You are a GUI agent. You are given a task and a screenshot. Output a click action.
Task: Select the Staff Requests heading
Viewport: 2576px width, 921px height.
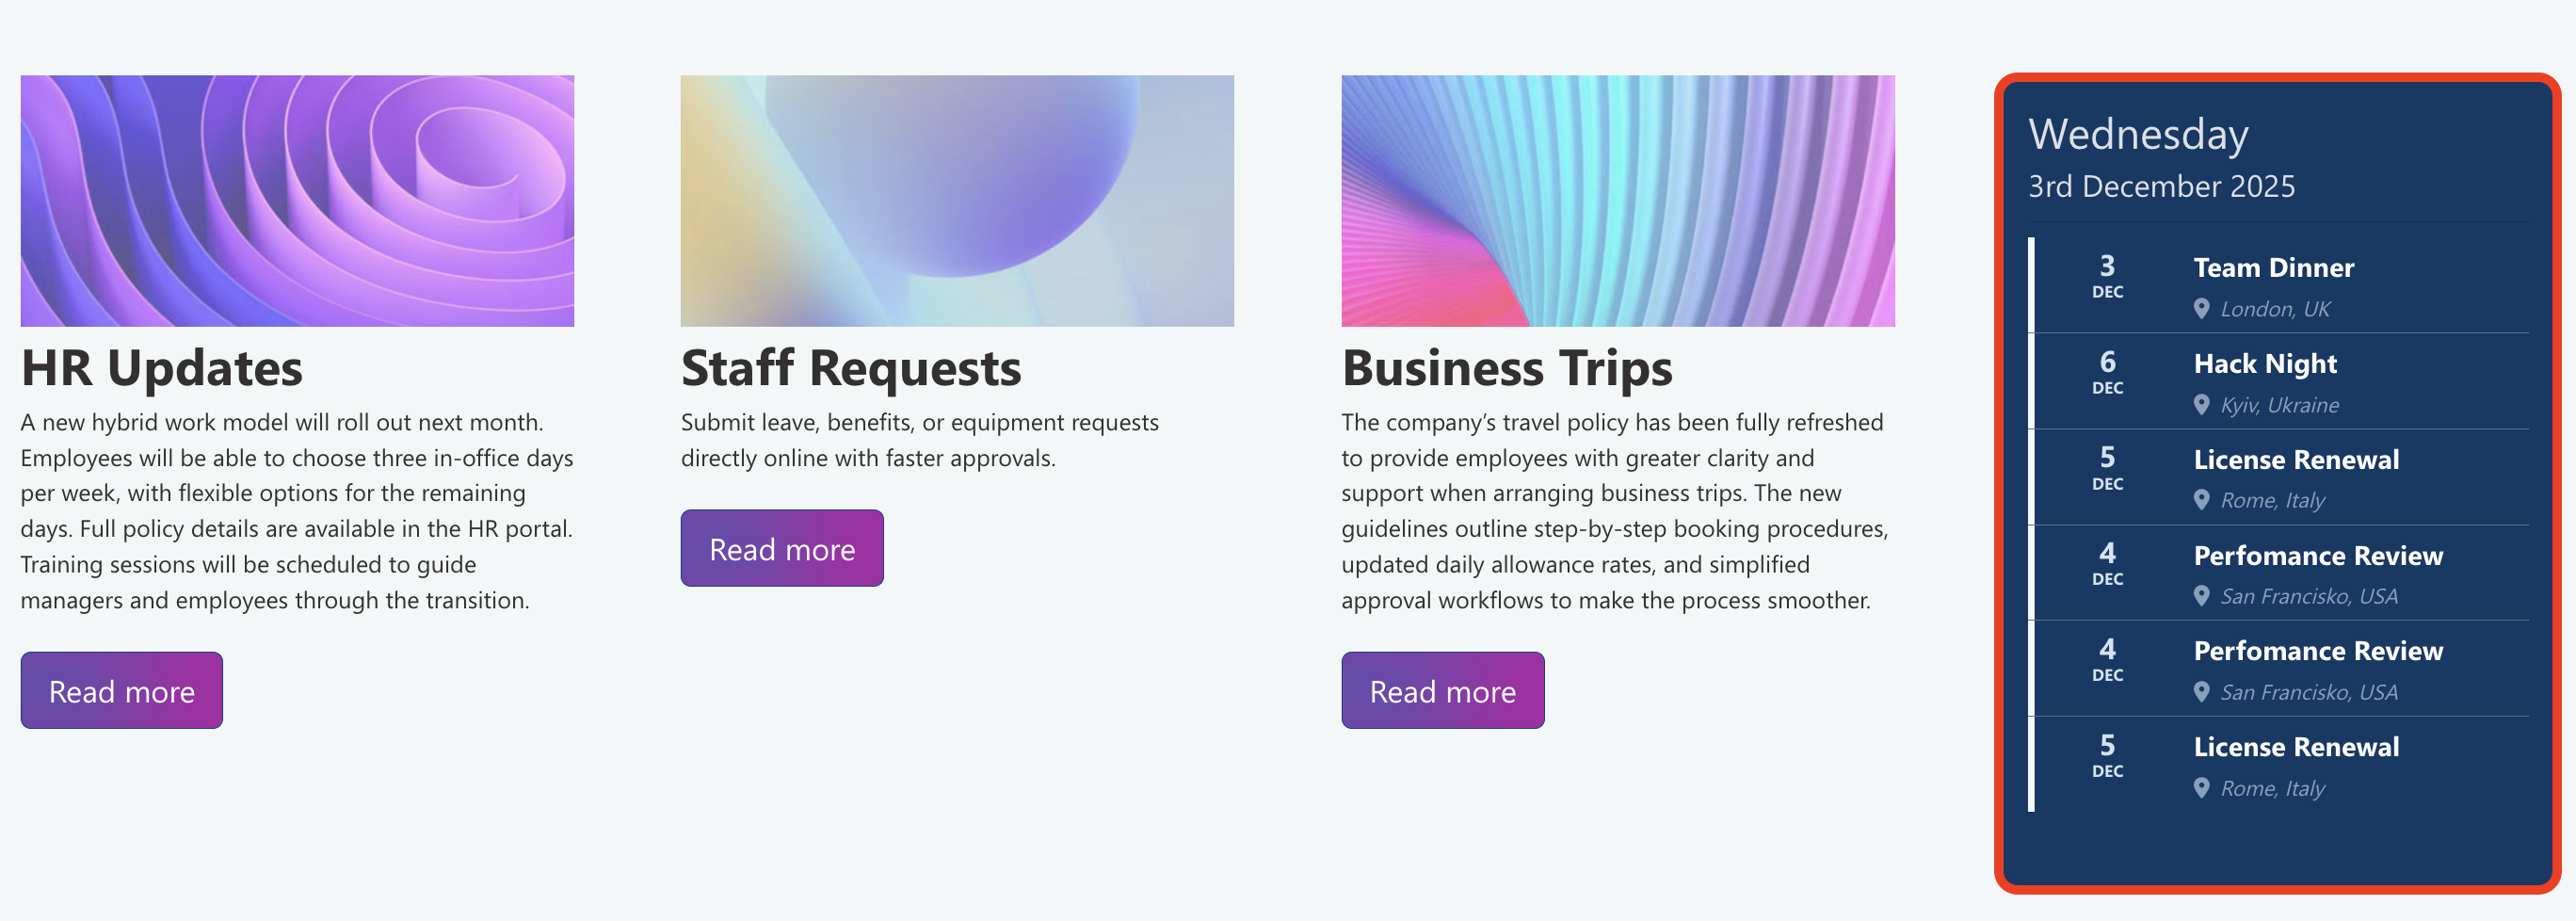851,368
